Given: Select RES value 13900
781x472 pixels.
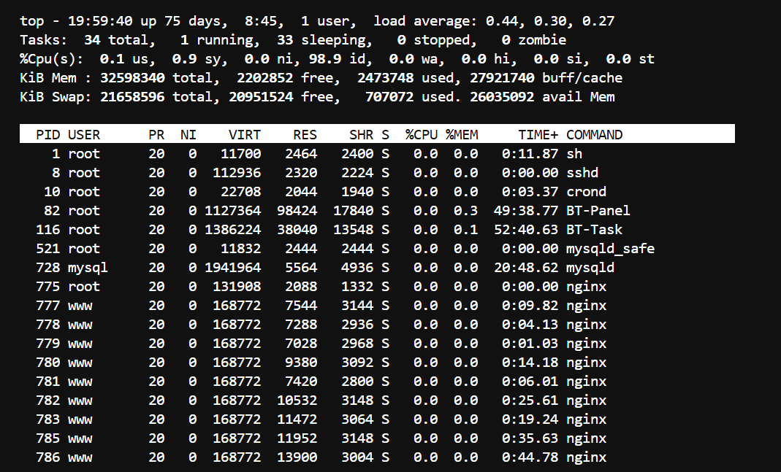Looking at the screenshot, I should [297, 457].
